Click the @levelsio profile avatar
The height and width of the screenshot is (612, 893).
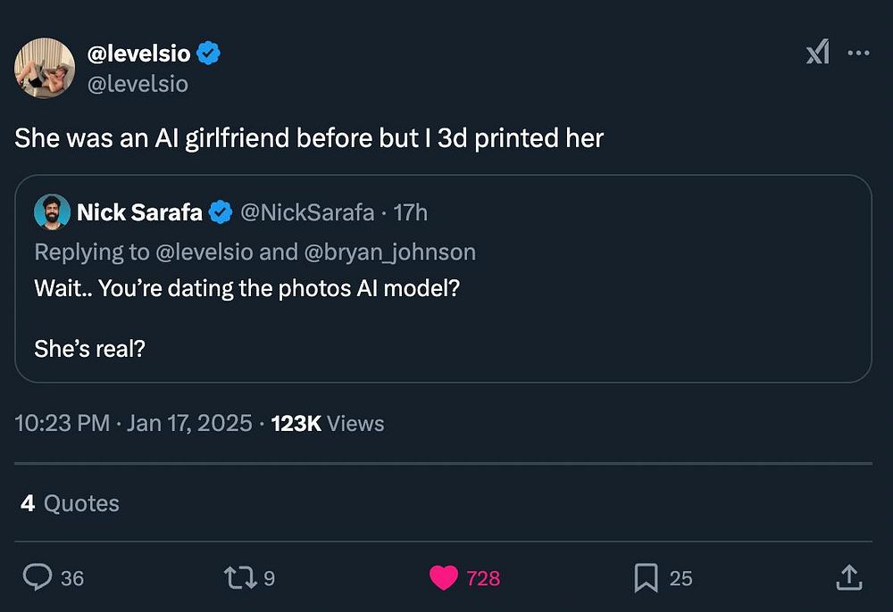pyautogui.click(x=45, y=68)
